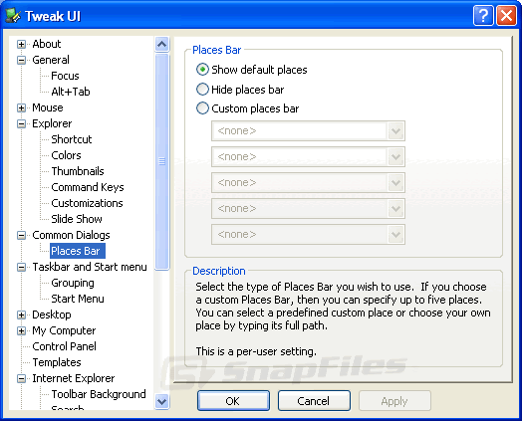
Task: Open the Templates page
Action: click(57, 362)
